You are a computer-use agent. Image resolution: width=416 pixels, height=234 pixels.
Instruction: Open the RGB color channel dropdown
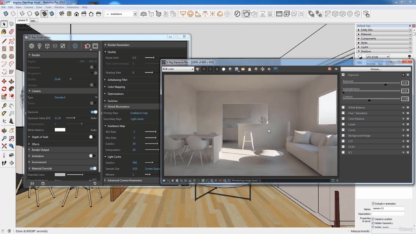pyautogui.click(x=177, y=69)
